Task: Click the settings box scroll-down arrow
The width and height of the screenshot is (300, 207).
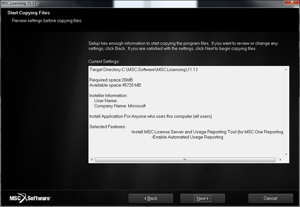Action: pyautogui.click(x=286, y=154)
